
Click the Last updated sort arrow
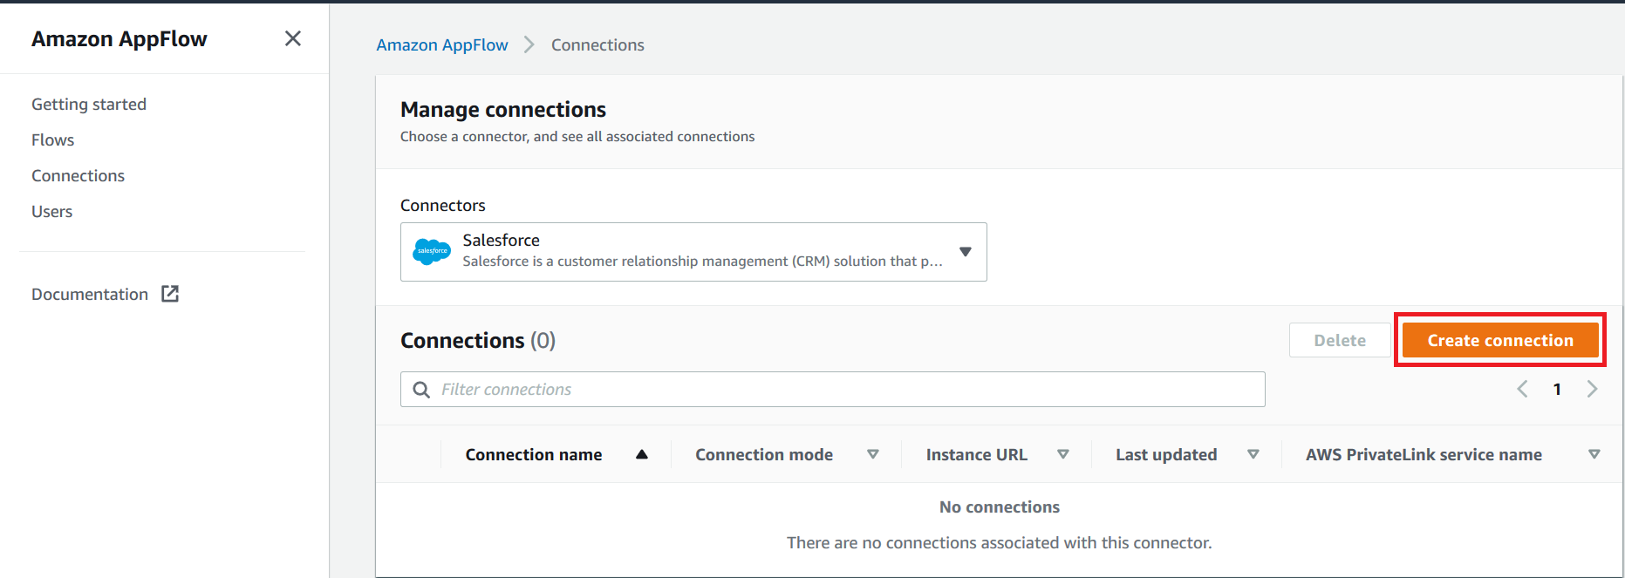tap(1253, 454)
